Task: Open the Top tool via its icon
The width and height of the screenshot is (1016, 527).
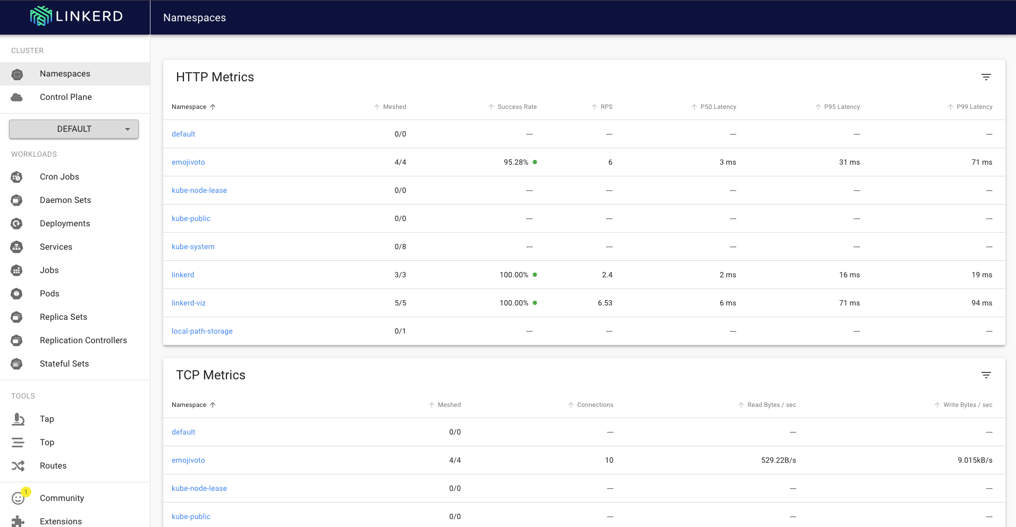Action: (x=18, y=442)
